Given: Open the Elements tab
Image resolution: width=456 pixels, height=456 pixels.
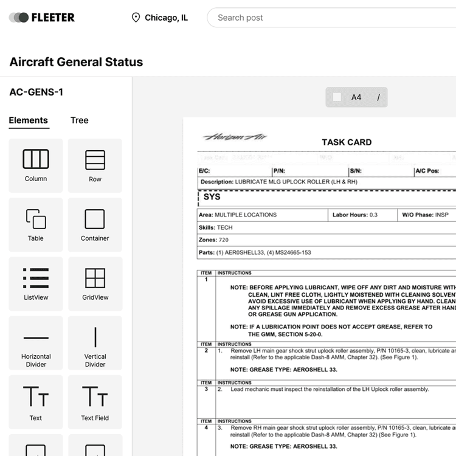Looking at the screenshot, I should click(x=28, y=120).
